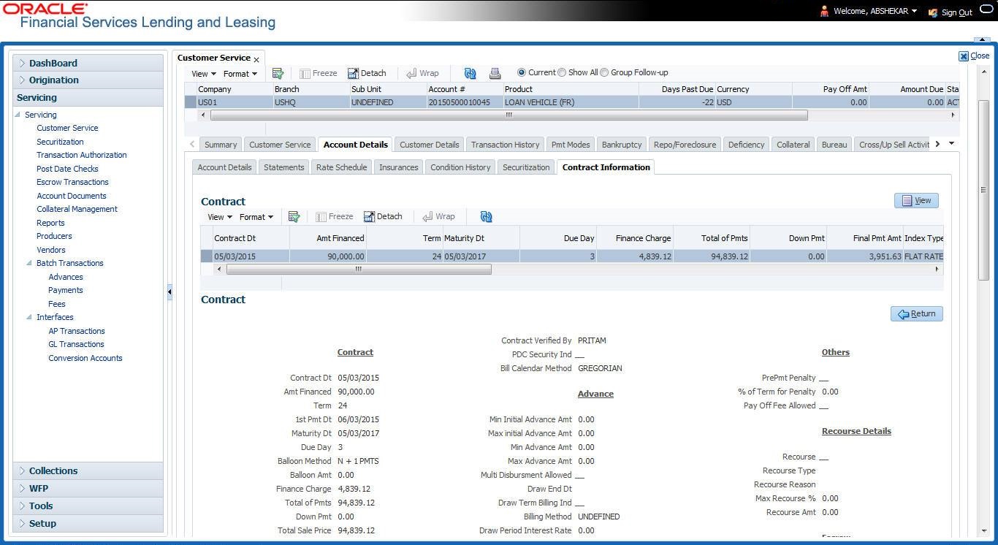Viewport: 998px width, 545px height.
Task: Open Post Date Checks link
Action: click(67, 169)
